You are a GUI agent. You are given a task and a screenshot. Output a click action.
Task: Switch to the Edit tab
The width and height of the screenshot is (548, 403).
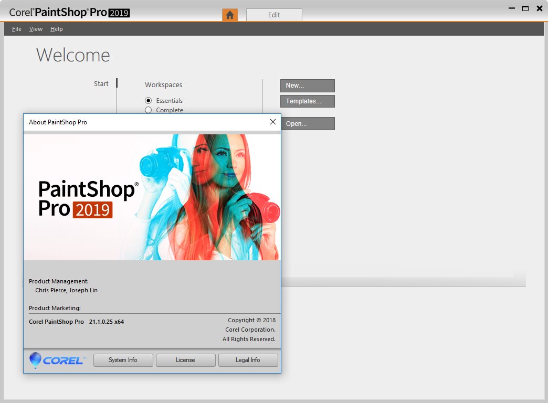(274, 15)
